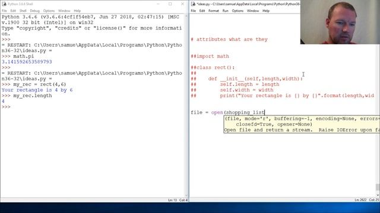Open Options menu in Python Shell window
The height and width of the screenshot is (213, 380).
(x=49, y=11)
